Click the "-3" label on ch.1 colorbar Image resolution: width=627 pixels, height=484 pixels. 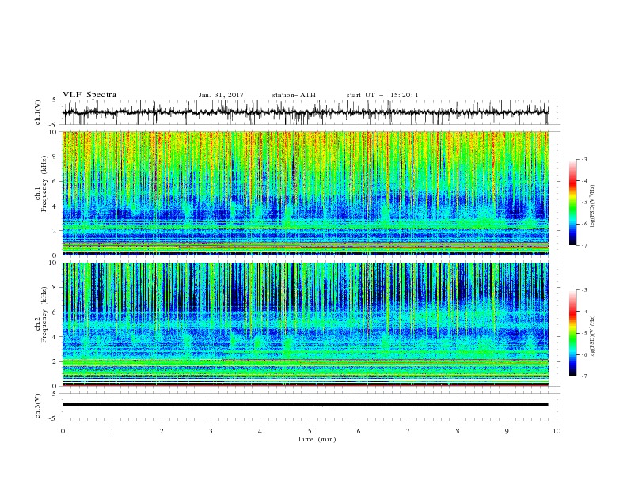[583, 159]
